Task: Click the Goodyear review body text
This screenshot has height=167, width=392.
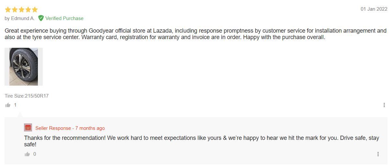Action: coord(196,34)
